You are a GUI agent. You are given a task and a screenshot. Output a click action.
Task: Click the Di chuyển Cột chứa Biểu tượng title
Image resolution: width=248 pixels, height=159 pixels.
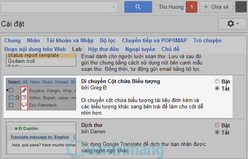pyautogui.click(x=120, y=81)
